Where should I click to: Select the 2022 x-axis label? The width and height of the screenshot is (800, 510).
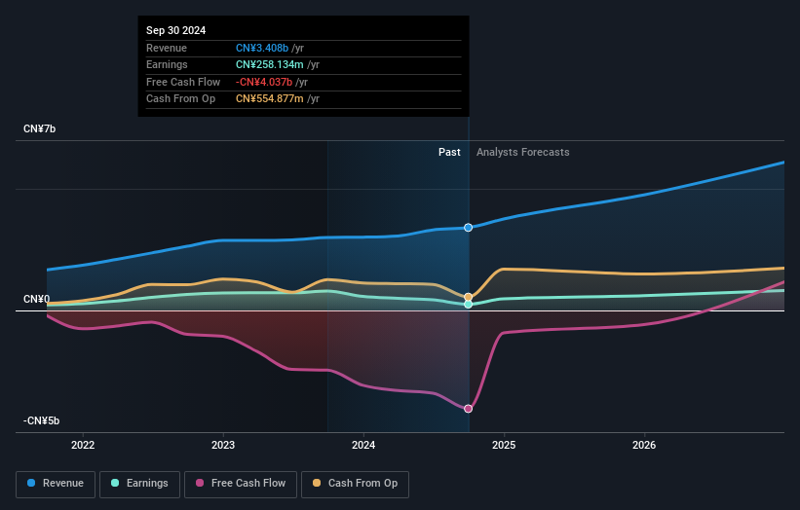tap(83, 445)
